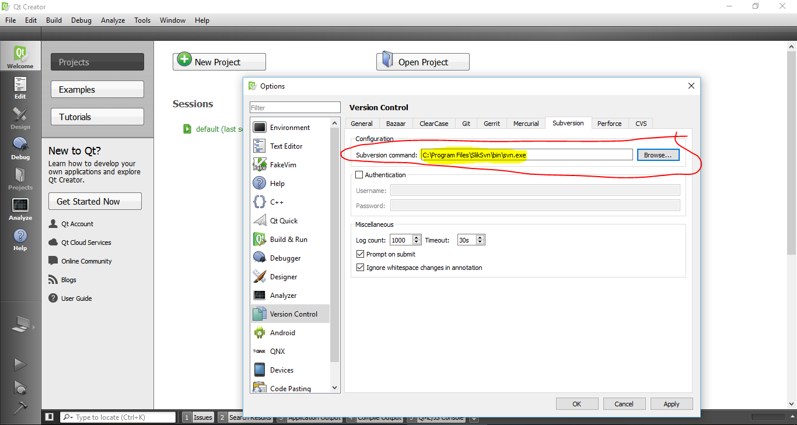Select Analyzer options category

pos(290,296)
